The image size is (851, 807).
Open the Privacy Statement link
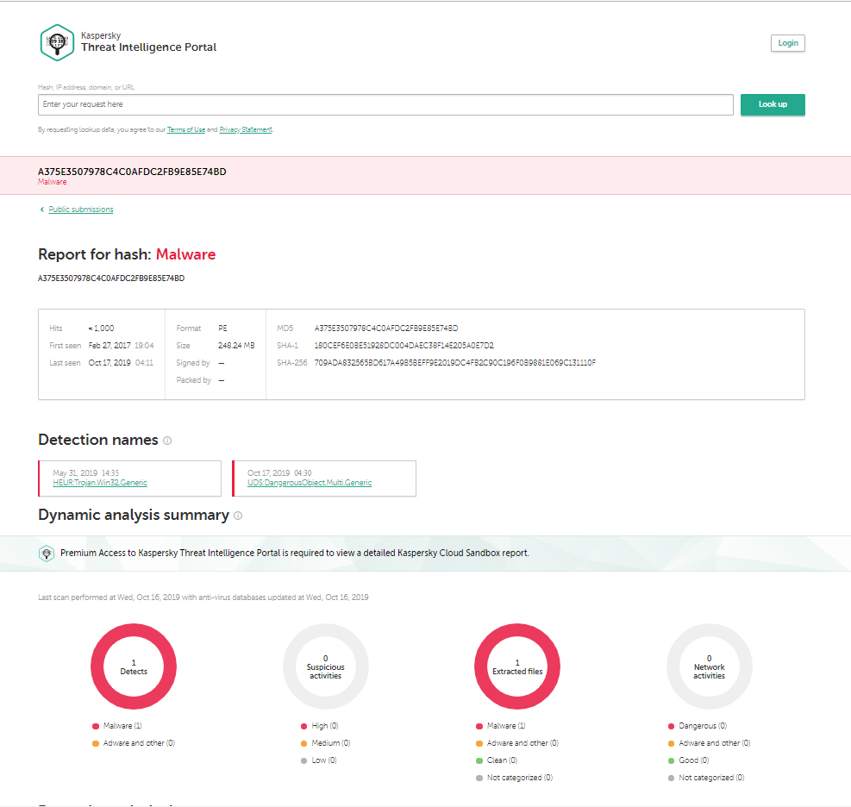246,129
